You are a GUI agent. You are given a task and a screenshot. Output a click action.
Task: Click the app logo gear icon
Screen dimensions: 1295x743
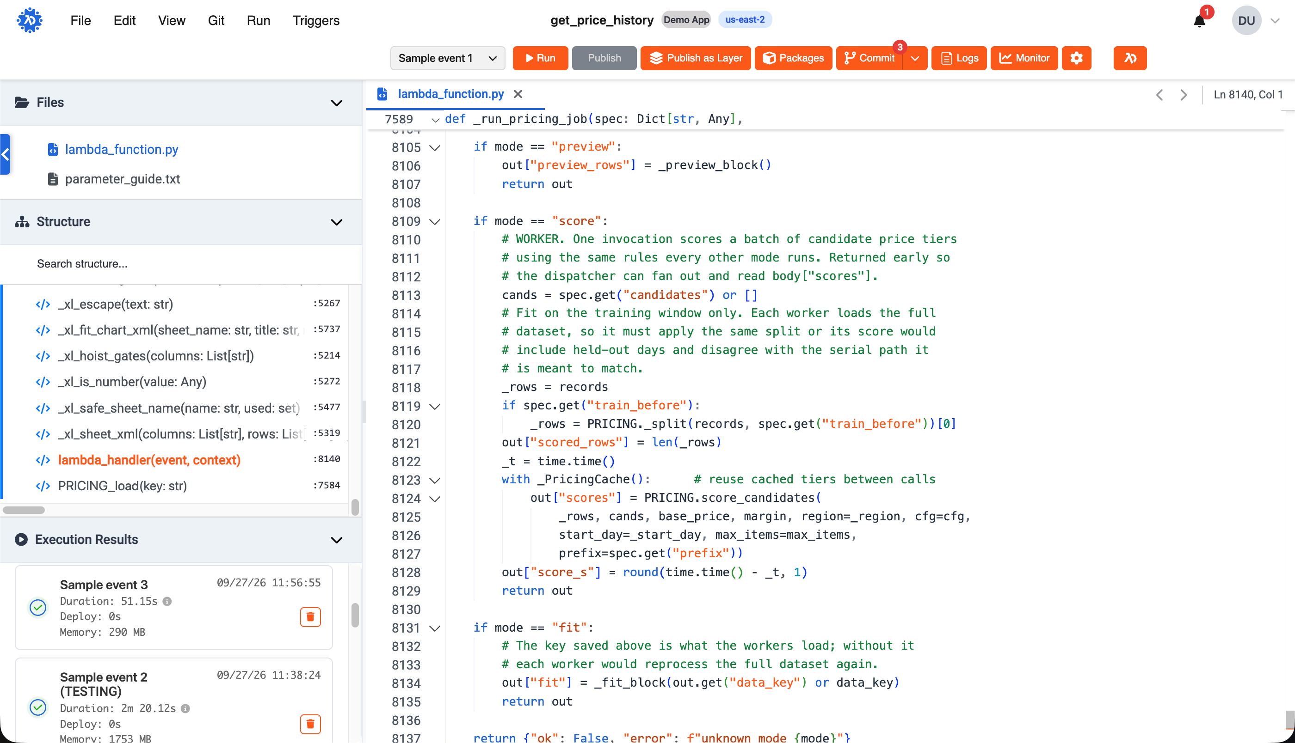30,20
